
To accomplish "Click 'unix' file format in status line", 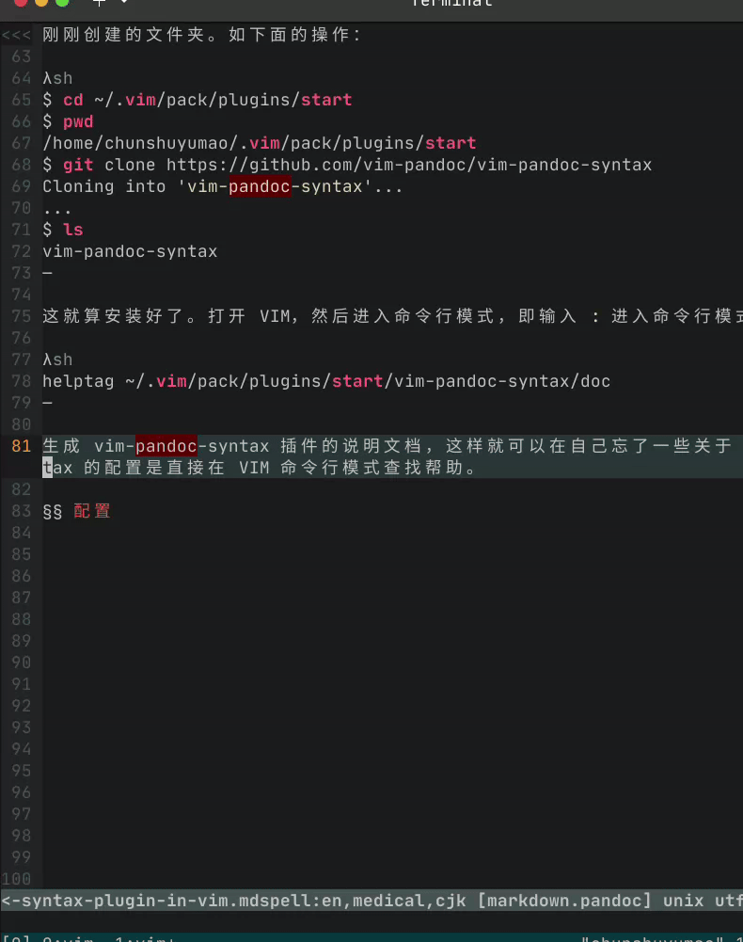I will (684, 901).
